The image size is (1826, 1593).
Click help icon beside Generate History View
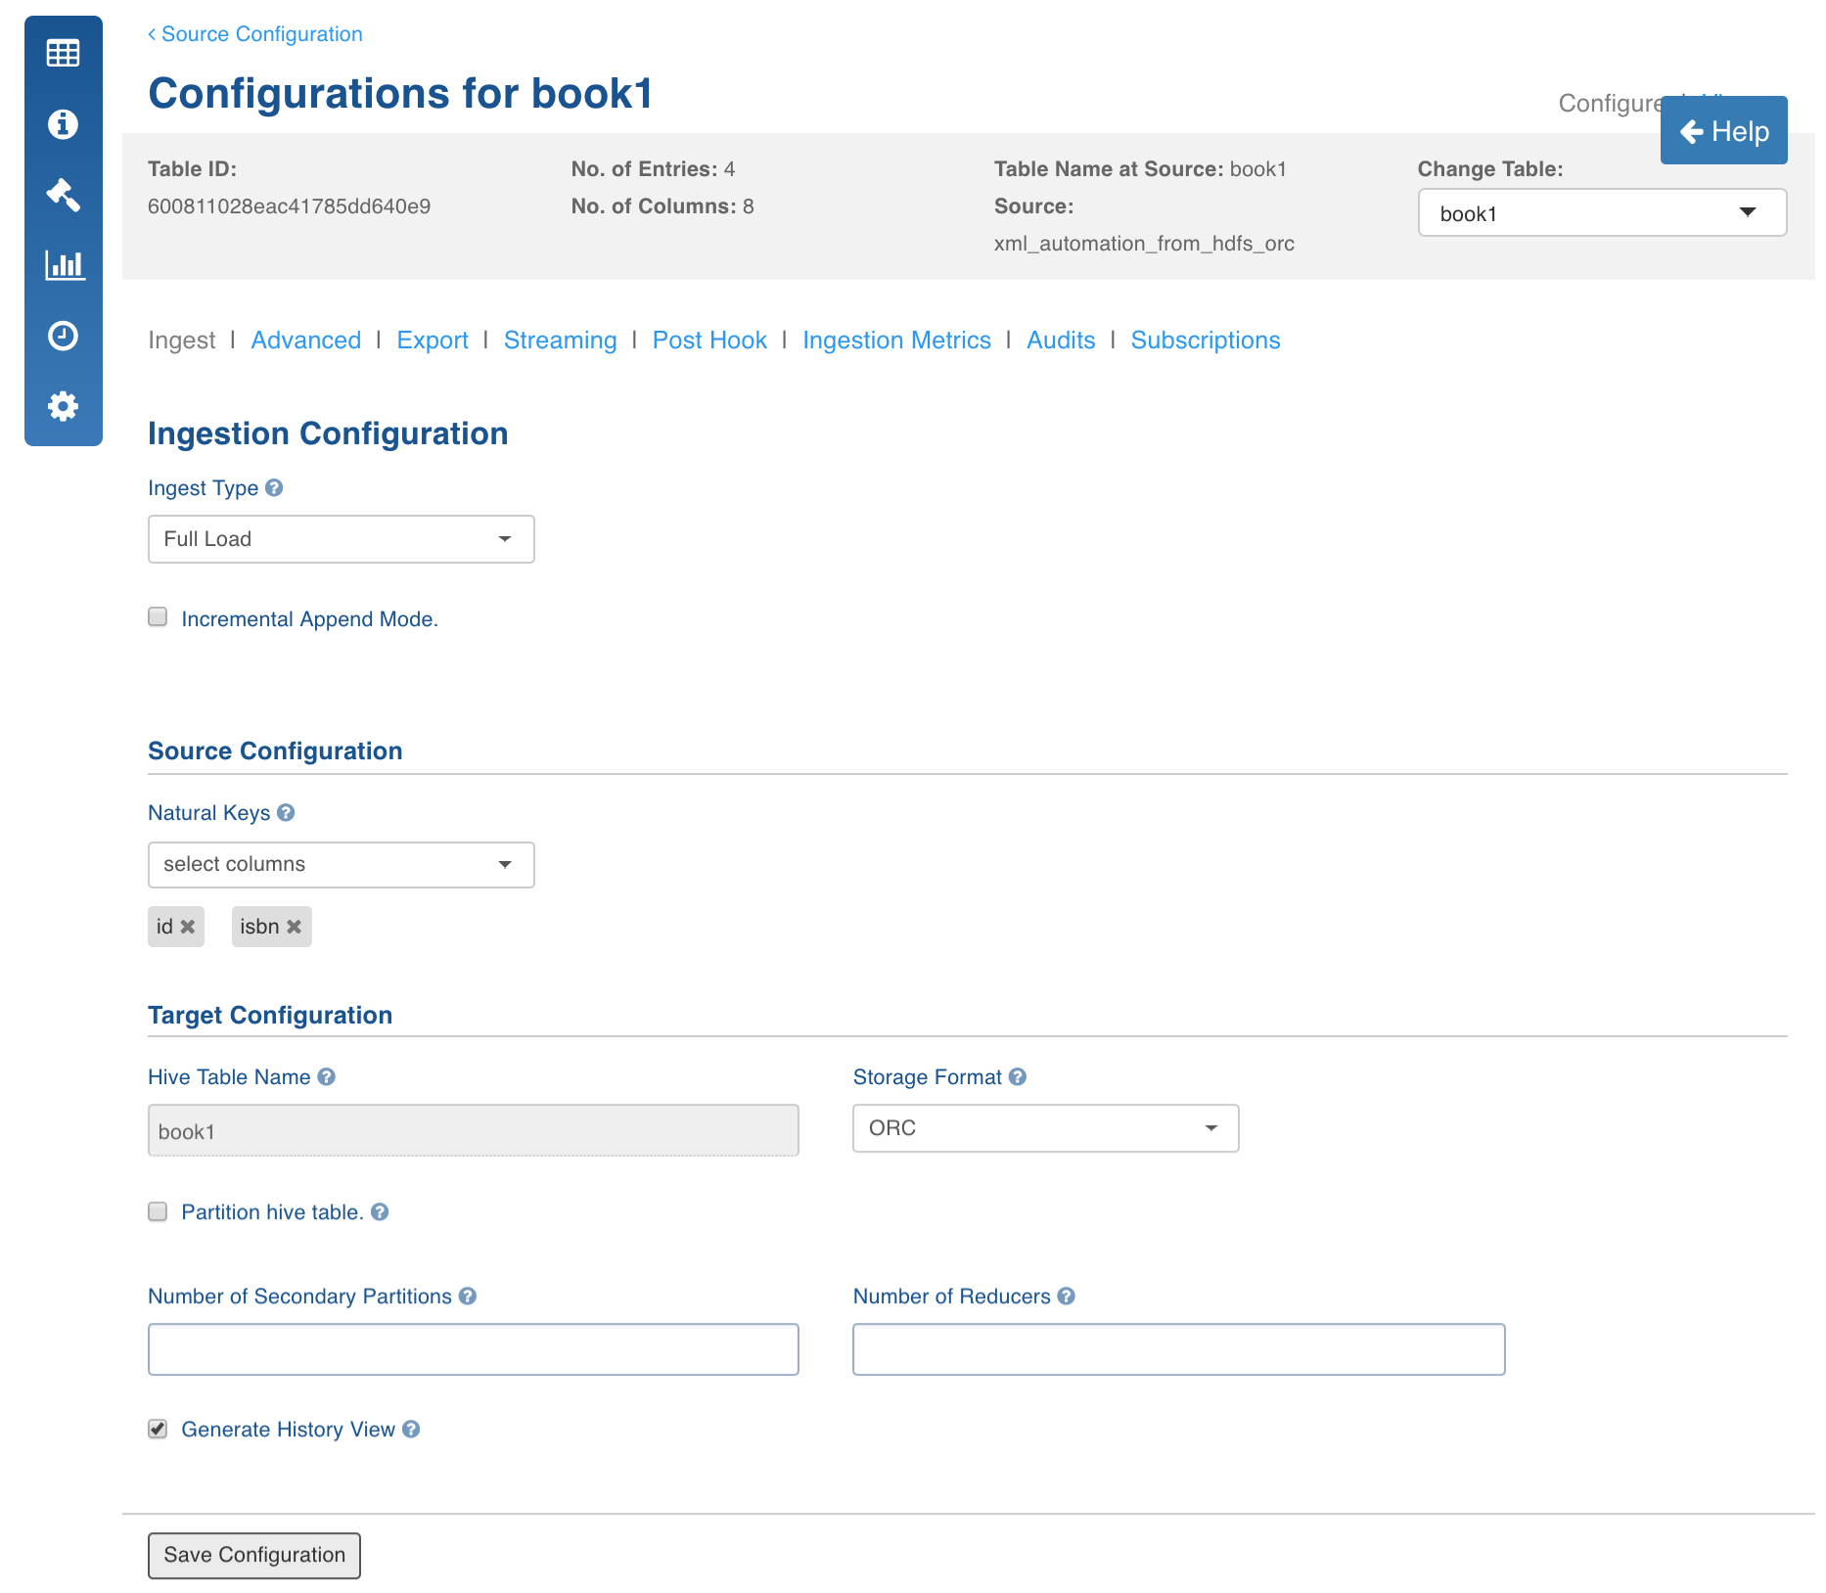click(x=411, y=1429)
